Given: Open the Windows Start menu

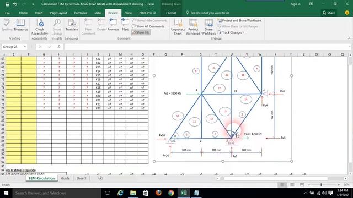Looking at the screenshot, I should coord(6,193).
